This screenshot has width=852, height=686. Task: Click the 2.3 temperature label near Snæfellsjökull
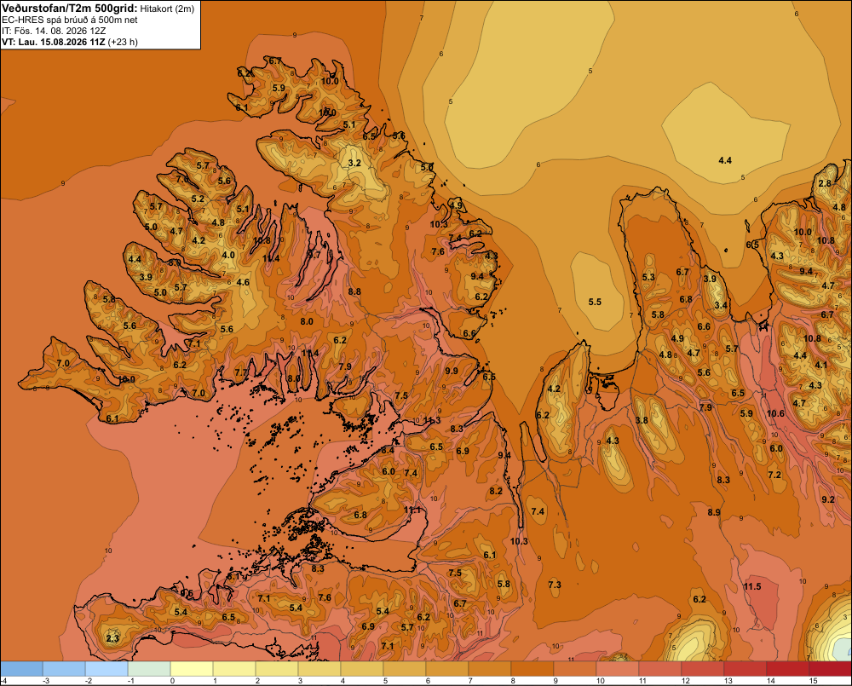tap(112, 638)
